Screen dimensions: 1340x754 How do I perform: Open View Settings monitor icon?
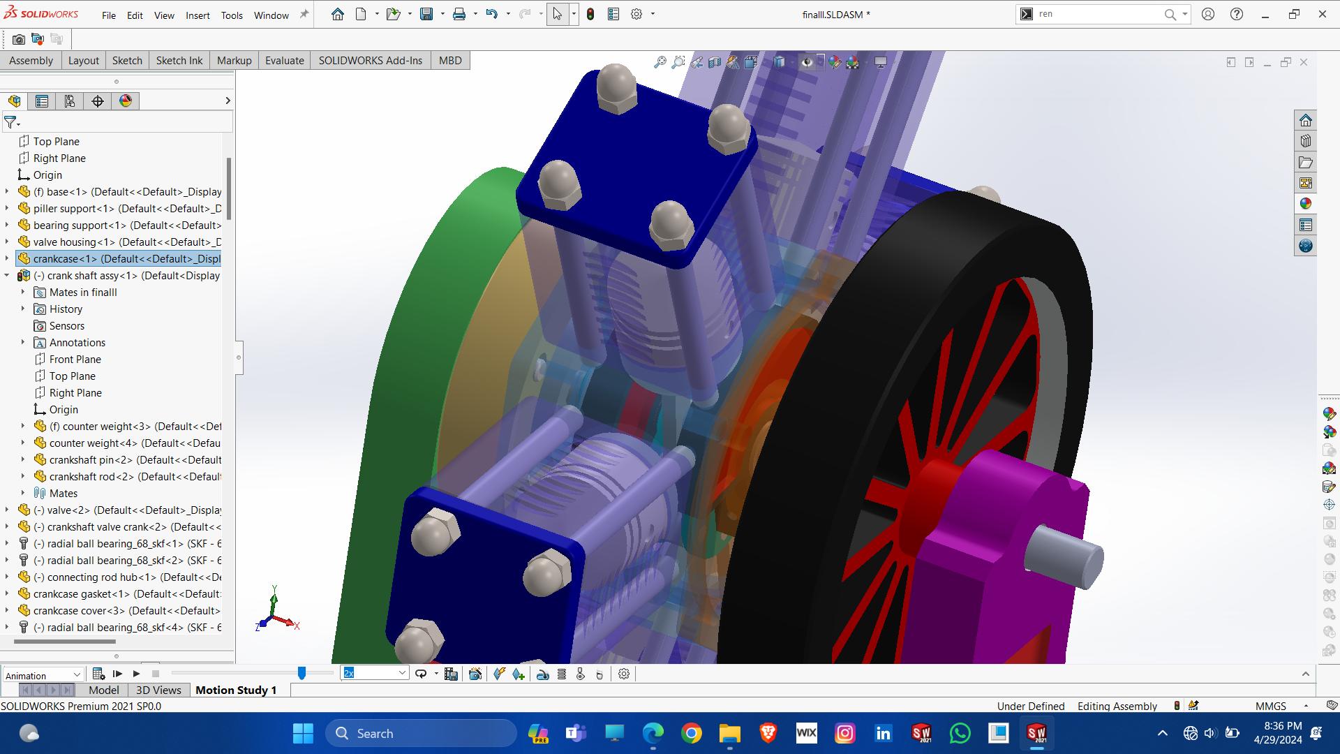[881, 62]
